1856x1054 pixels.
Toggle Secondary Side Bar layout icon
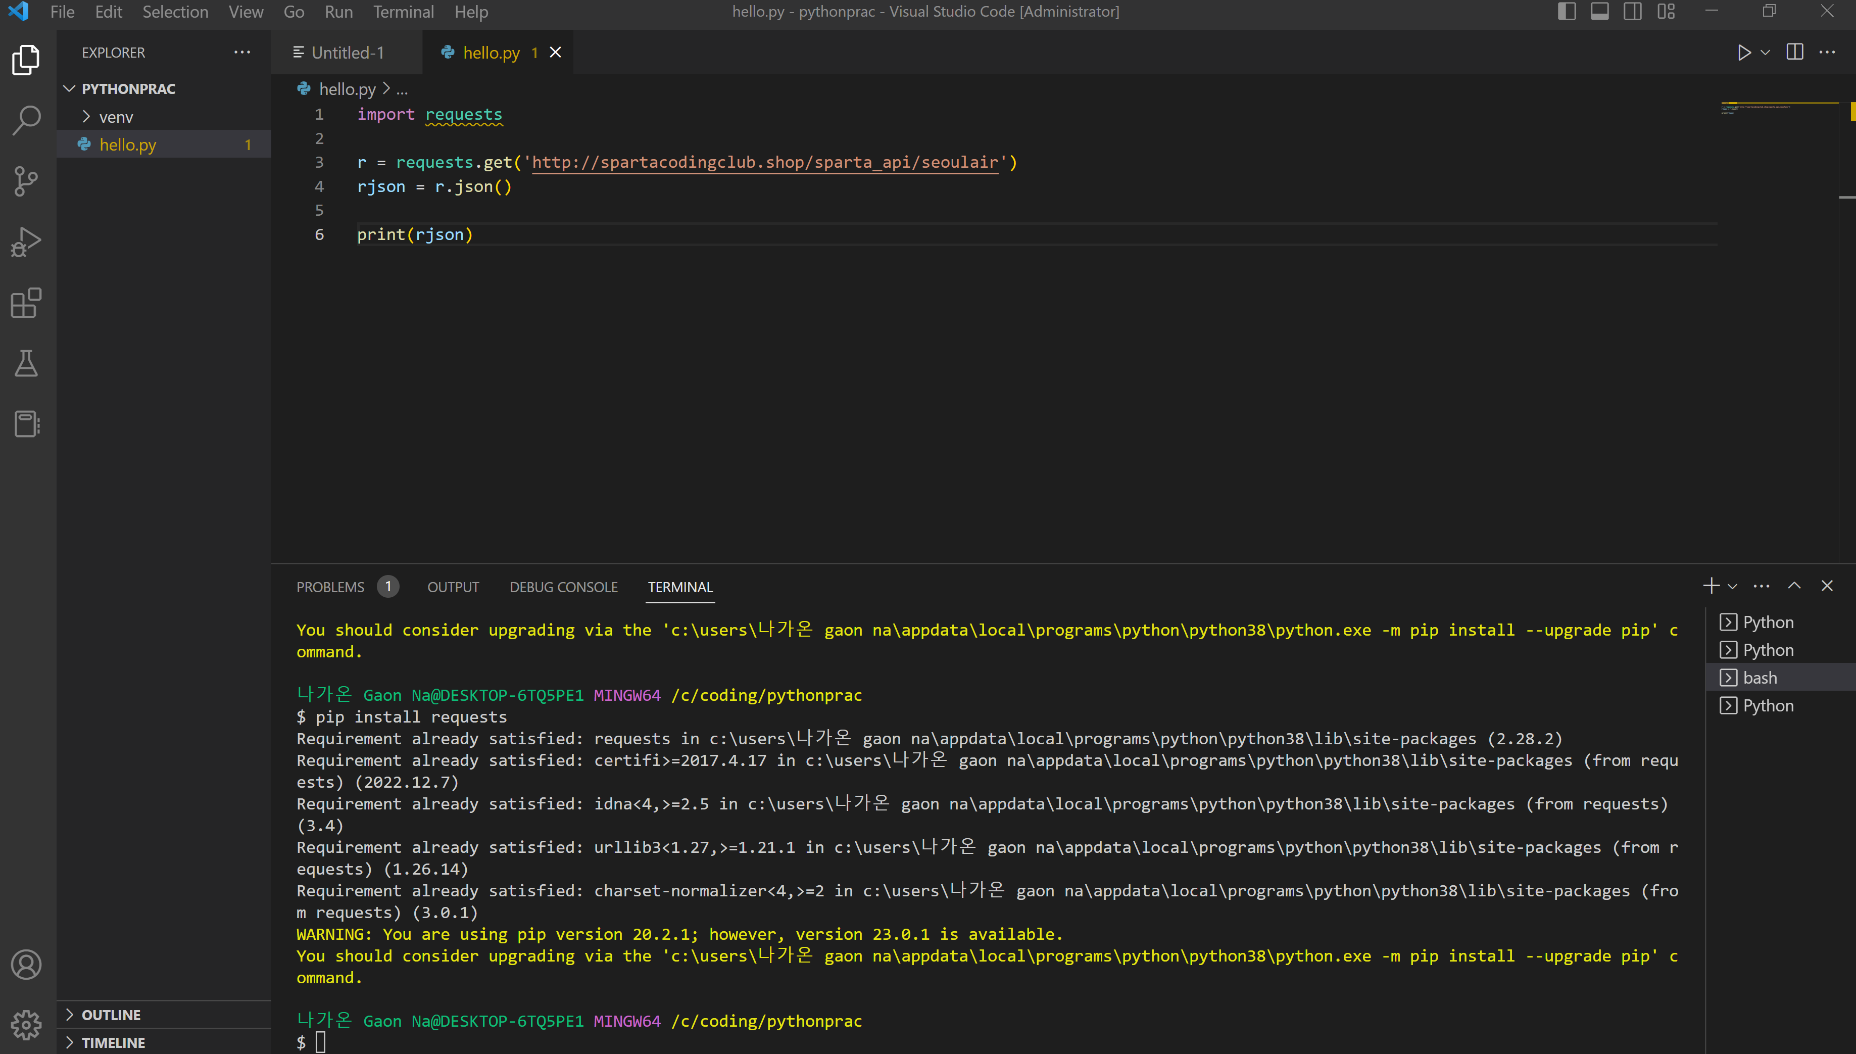(x=1632, y=12)
